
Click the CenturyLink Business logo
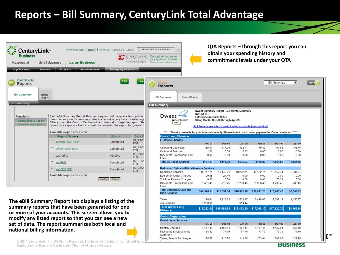point(29,52)
